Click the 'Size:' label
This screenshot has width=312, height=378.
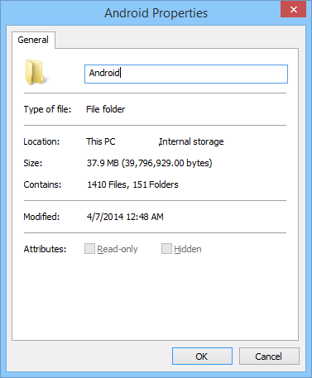pos(33,163)
